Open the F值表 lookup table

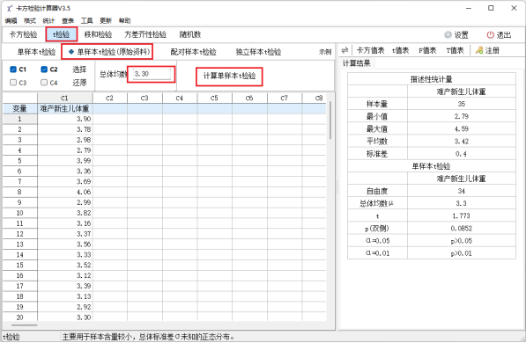tap(427, 51)
